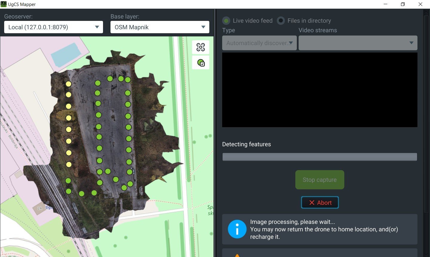
Task: Select the Live video feed radio button
Action: [x=226, y=21]
